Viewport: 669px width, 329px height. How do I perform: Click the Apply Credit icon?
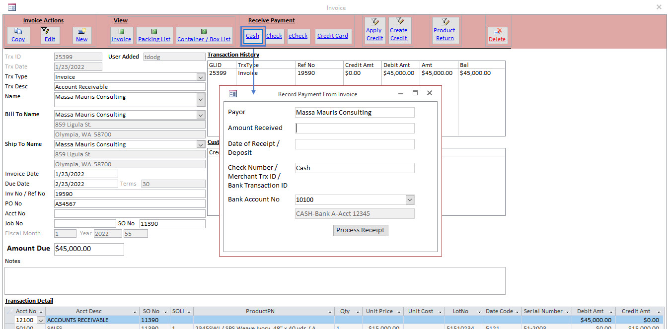pyautogui.click(x=374, y=30)
